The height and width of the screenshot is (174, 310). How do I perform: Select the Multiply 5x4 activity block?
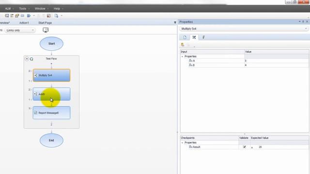(x=51, y=75)
